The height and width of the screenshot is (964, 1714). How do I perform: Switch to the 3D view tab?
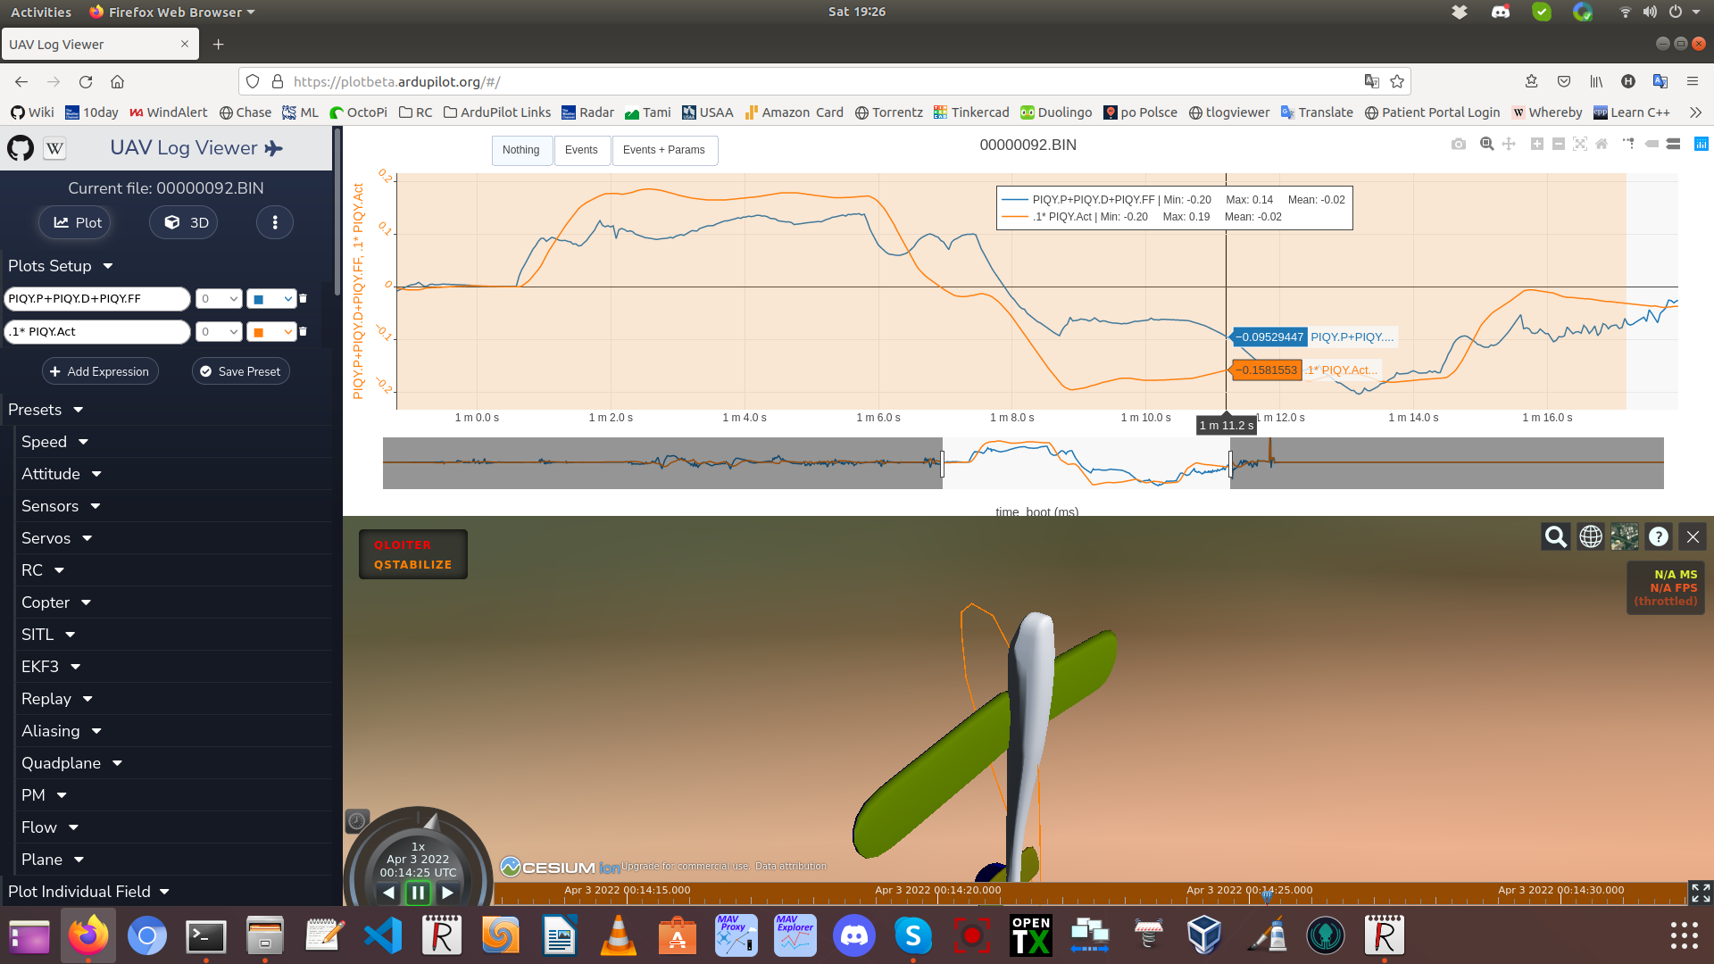[186, 222]
